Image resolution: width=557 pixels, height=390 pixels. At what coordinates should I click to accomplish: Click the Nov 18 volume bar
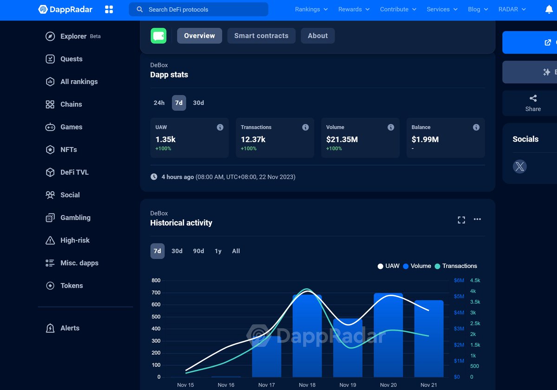[x=307, y=336]
